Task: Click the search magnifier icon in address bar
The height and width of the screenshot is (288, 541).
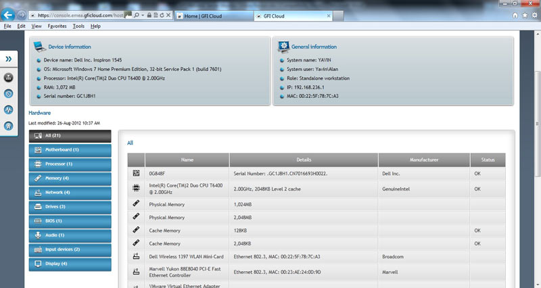Action: 137,15
